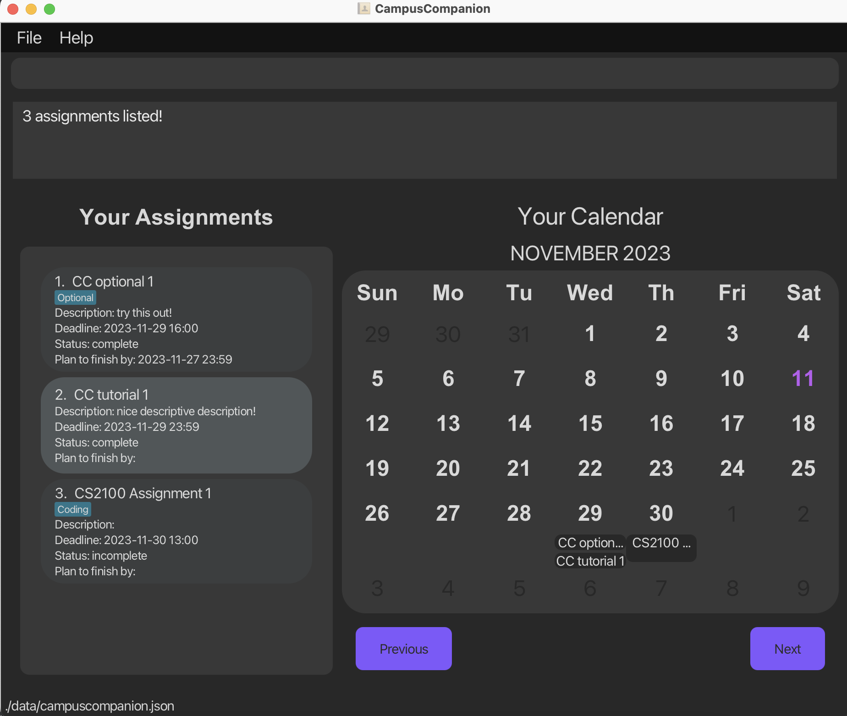Click calendar date 5 under Sunday in the second row
847x716 pixels.
[x=377, y=378]
